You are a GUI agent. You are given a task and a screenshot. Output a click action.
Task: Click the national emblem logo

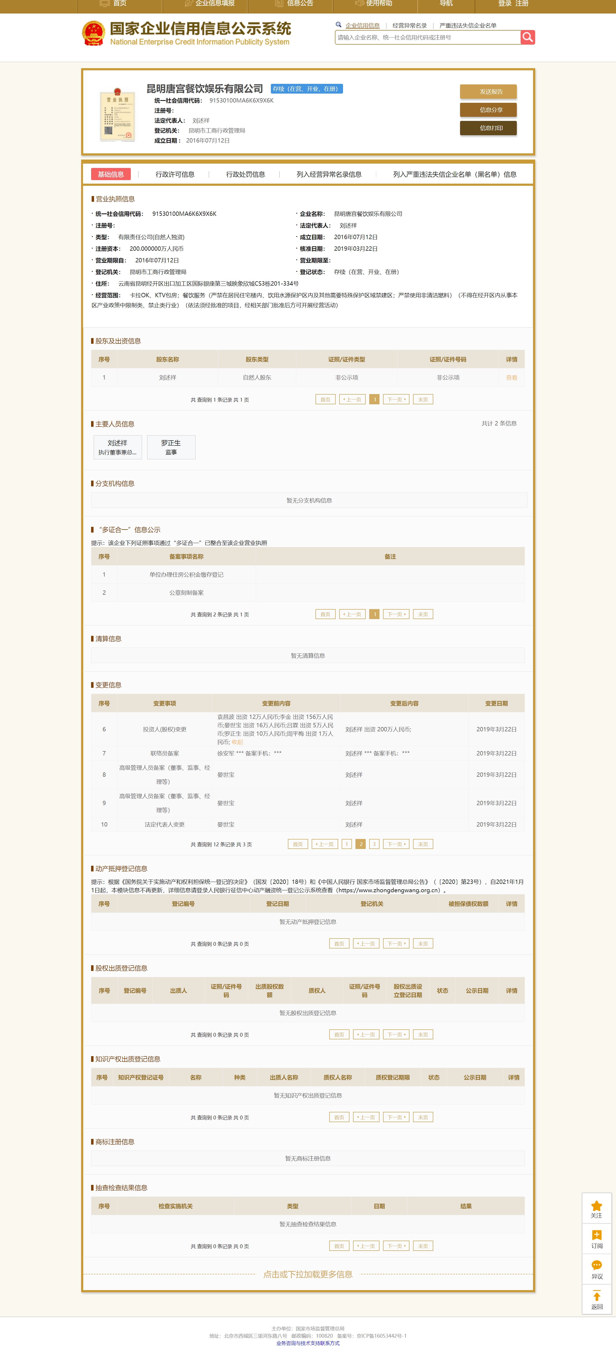94,33
